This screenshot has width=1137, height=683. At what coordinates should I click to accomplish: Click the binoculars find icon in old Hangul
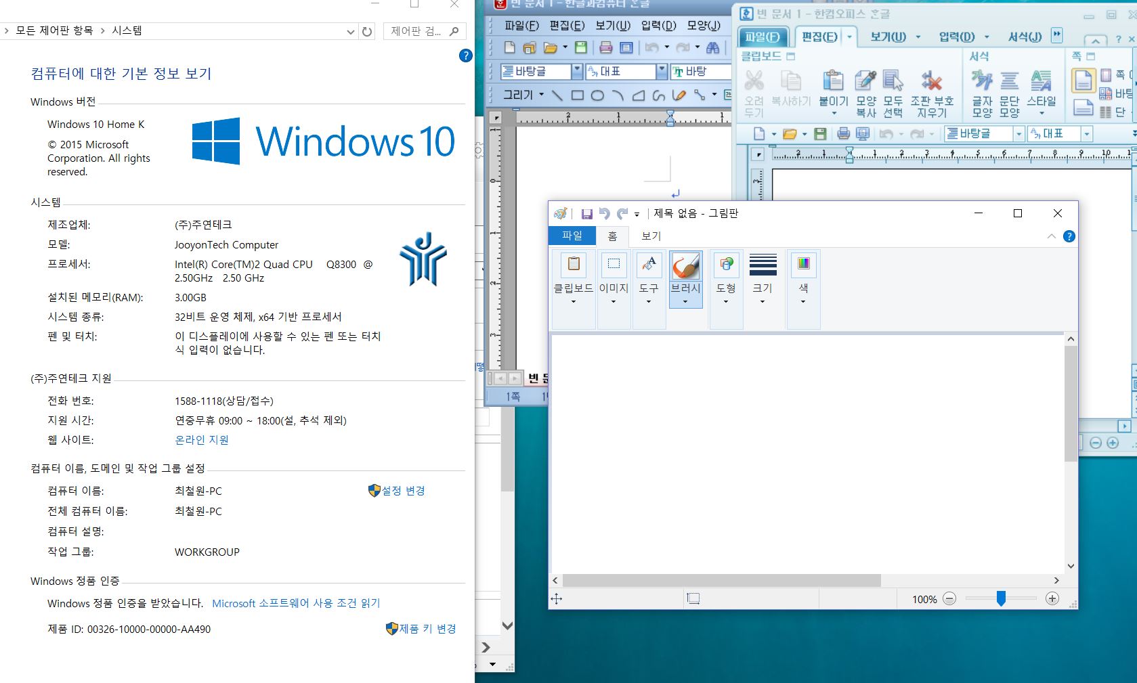(712, 47)
